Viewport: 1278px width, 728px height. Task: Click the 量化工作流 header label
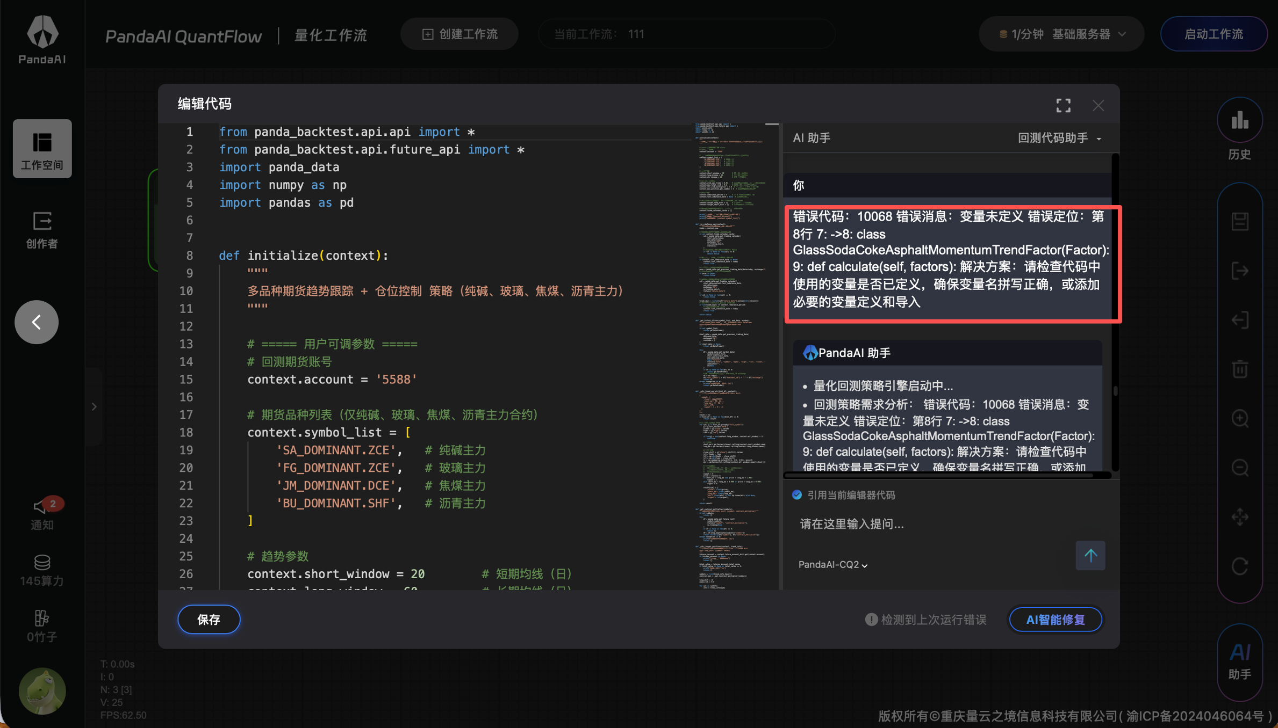331,35
